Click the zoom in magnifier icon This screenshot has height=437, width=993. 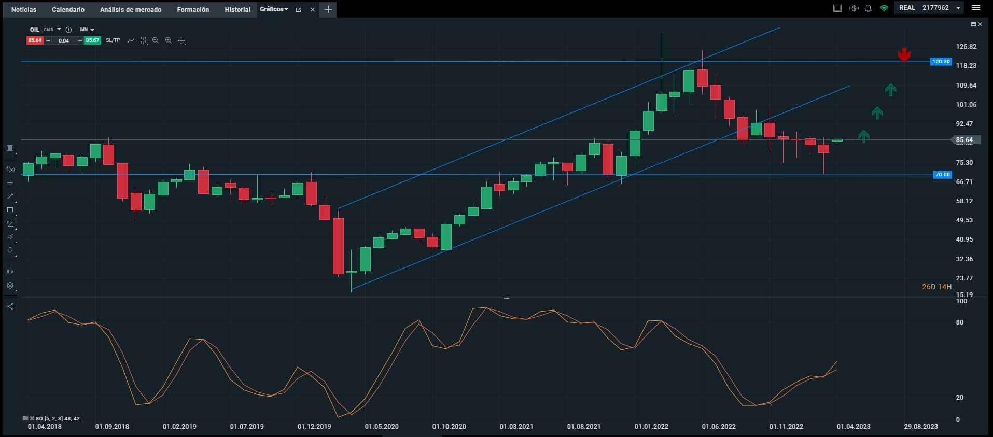(168, 40)
